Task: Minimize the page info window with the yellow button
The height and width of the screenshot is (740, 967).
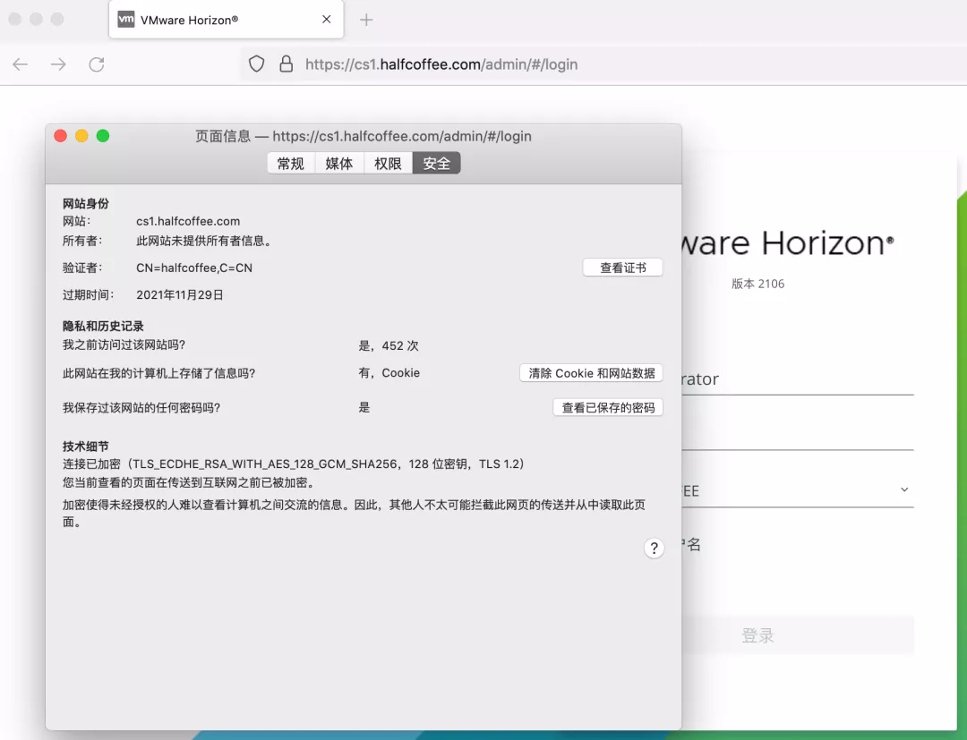Action: (x=81, y=135)
